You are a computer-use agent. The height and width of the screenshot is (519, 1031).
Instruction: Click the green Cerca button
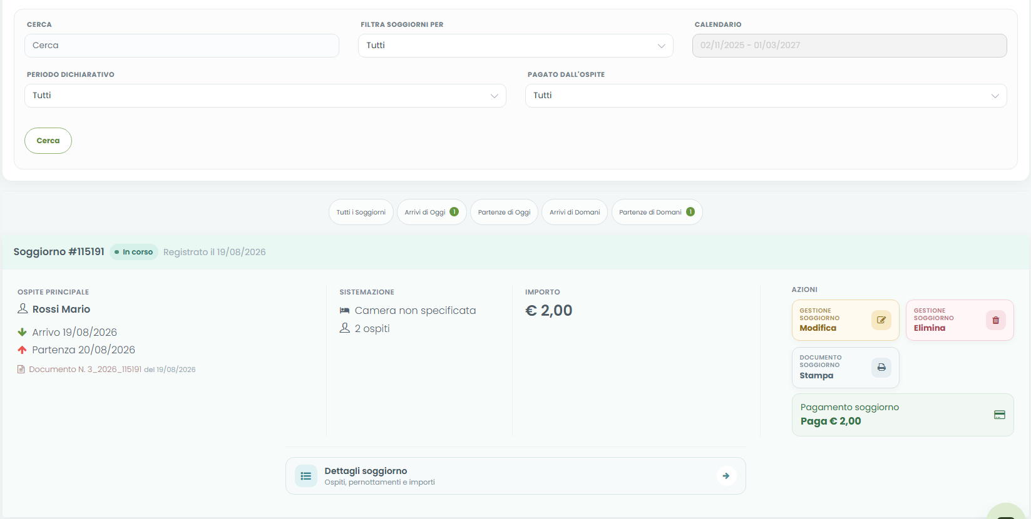(48, 141)
